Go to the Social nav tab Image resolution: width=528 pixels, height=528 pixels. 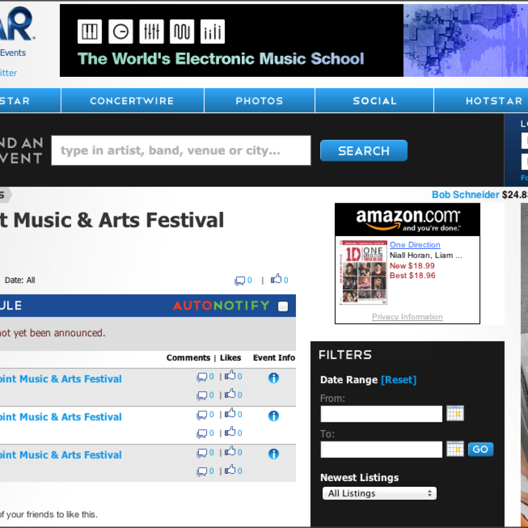[374, 101]
